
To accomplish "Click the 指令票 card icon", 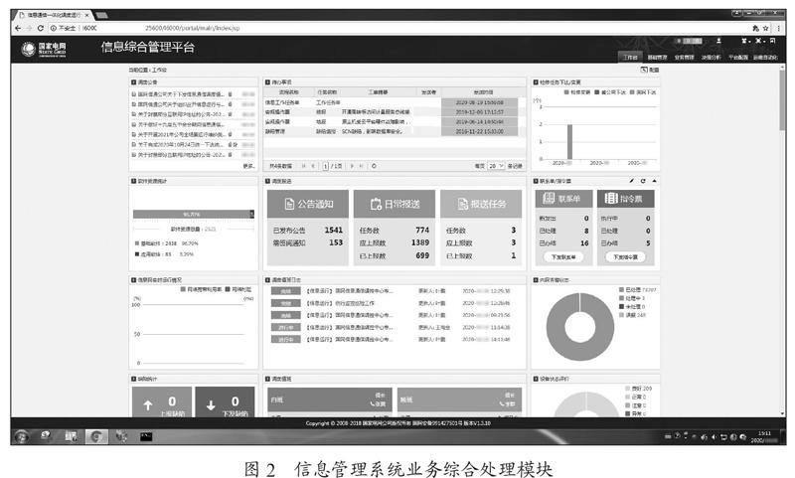I will (611, 198).
